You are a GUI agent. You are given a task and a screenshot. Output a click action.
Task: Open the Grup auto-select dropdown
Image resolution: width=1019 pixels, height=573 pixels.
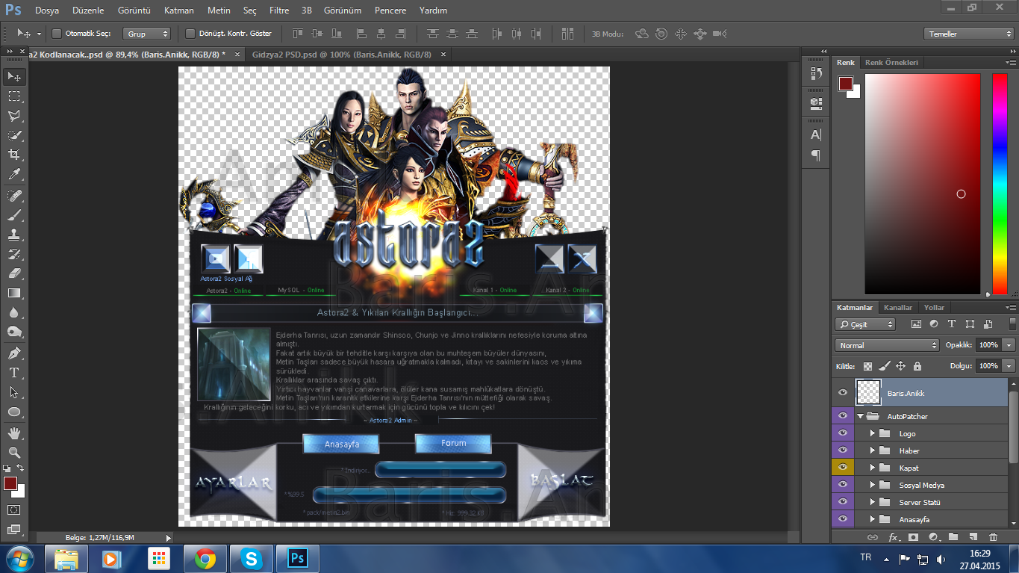click(147, 34)
